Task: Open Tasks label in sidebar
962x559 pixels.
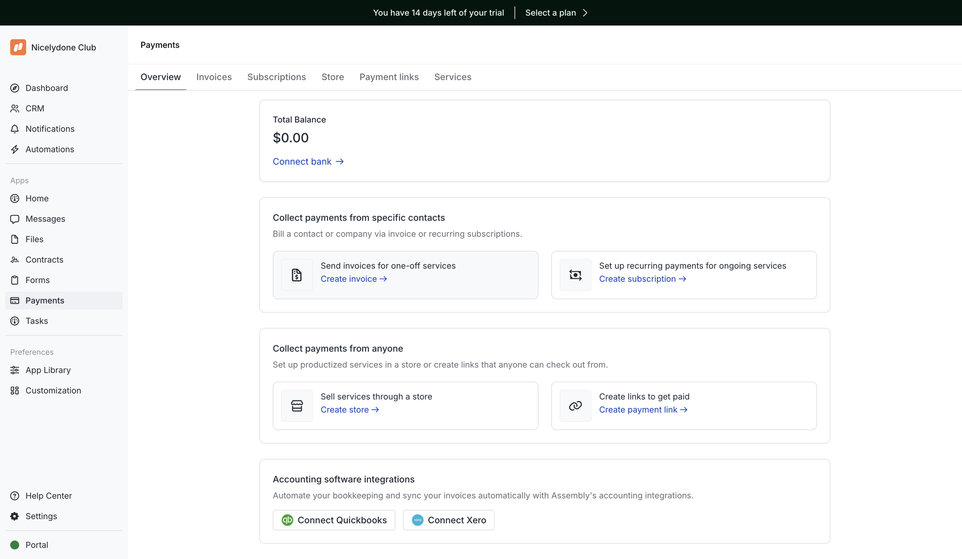Action: tap(36, 321)
